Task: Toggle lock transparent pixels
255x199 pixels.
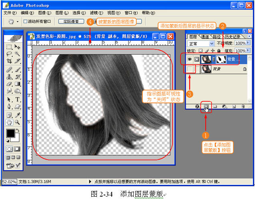Action: (x=201, y=50)
